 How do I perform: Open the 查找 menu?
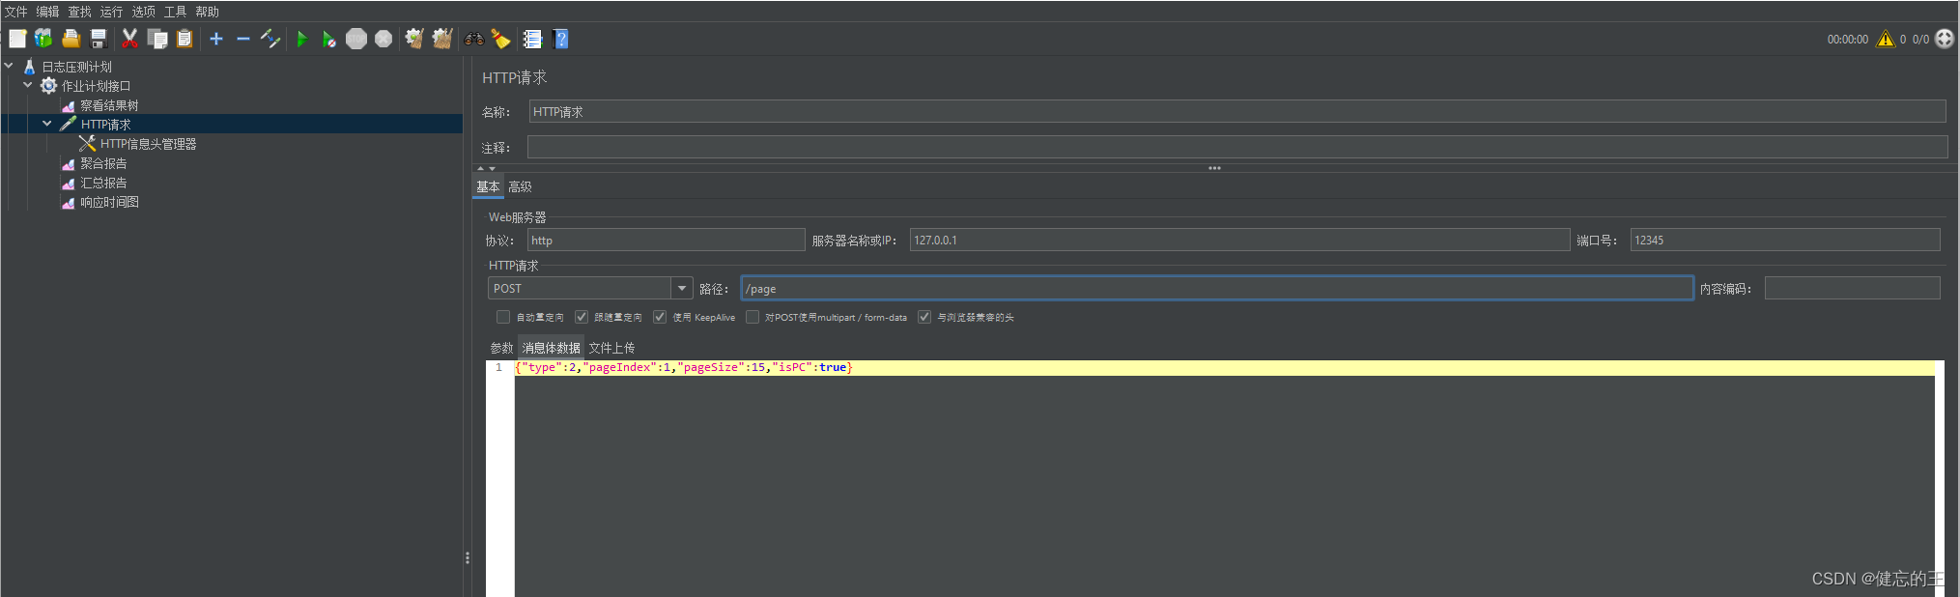80,12
